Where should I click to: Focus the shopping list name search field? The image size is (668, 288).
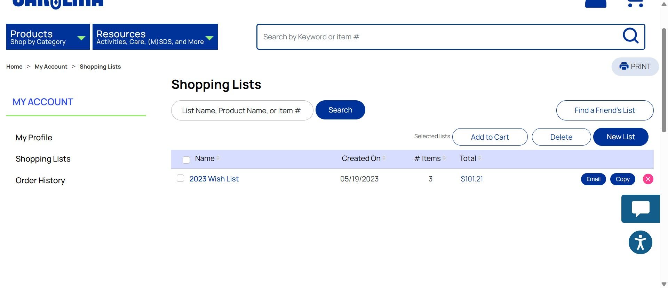(242, 110)
